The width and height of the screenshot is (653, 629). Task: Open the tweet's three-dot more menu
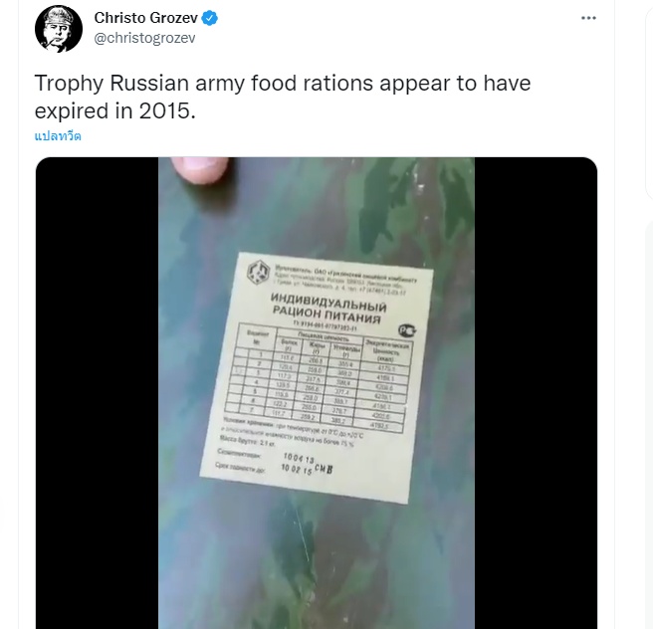click(588, 18)
